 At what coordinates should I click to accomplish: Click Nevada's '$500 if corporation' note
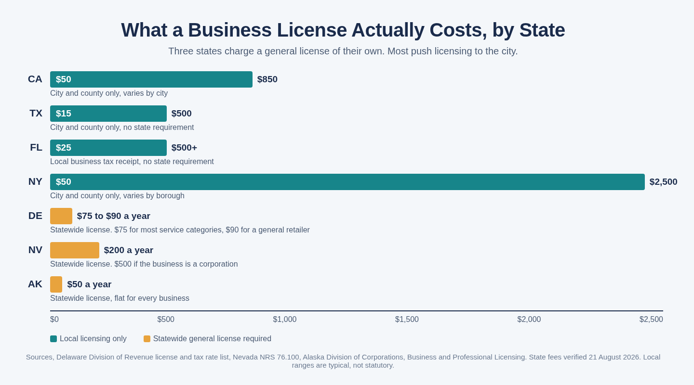tap(144, 264)
